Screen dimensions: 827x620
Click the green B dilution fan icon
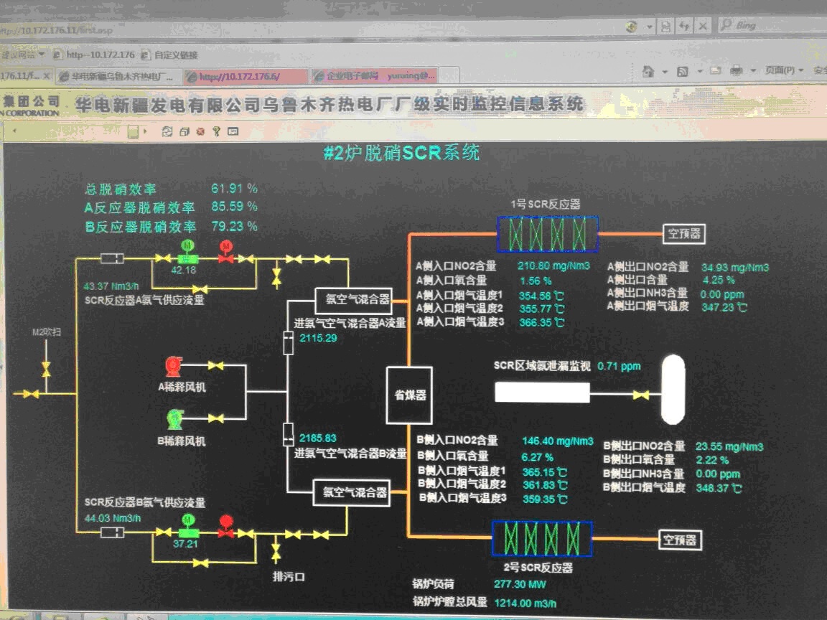pyautogui.click(x=174, y=419)
